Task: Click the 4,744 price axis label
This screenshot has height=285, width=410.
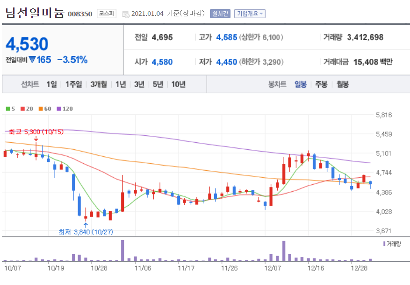Action: (x=384, y=173)
